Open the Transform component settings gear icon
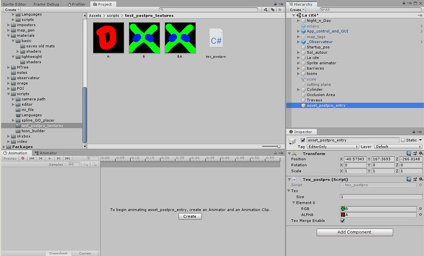The width and height of the screenshot is (424, 256). [x=421, y=153]
